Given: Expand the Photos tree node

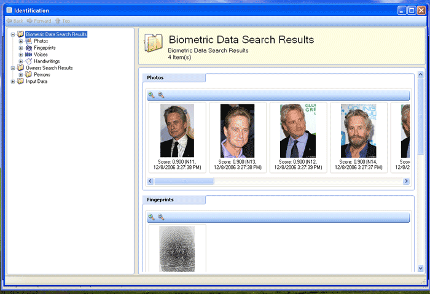Looking at the screenshot, I should (x=21, y=41).
